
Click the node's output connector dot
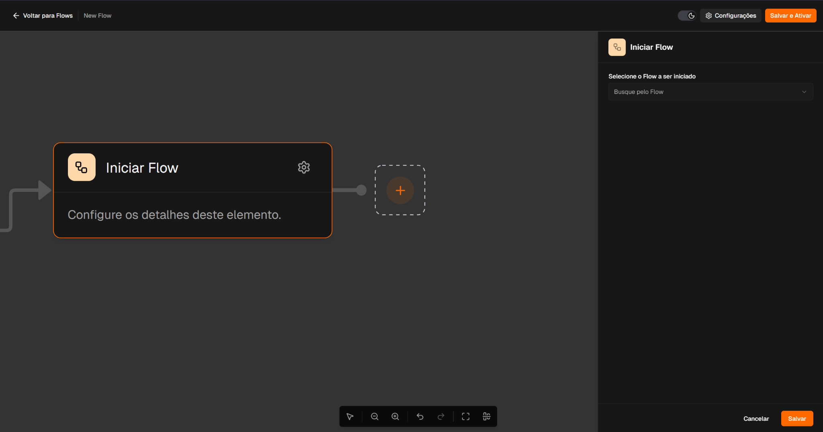[361, 190]
